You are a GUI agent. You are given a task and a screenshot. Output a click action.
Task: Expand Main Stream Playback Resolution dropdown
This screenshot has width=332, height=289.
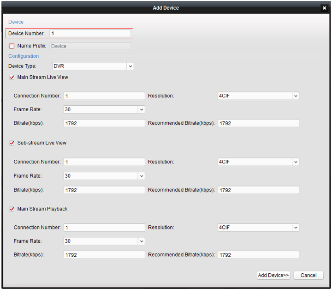[x=296, y=228]
